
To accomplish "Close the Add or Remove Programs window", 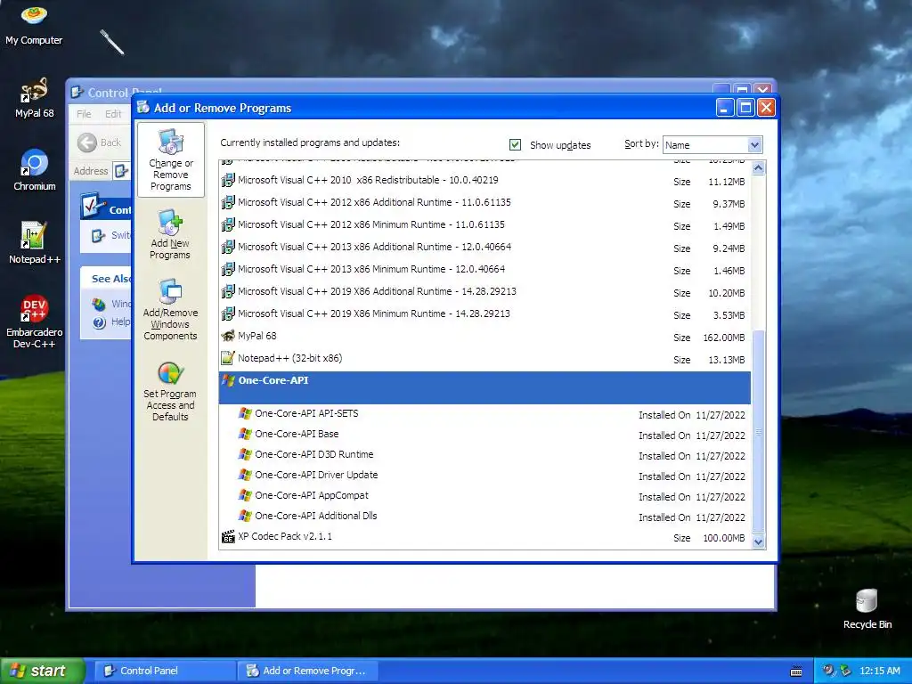I will (766, 108).
